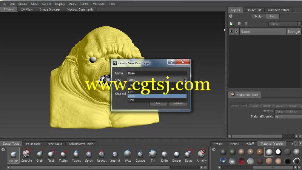Screen dimensions: 302x170
Task: Switch to Stencil tab
Action: click(x=234, y=144)
